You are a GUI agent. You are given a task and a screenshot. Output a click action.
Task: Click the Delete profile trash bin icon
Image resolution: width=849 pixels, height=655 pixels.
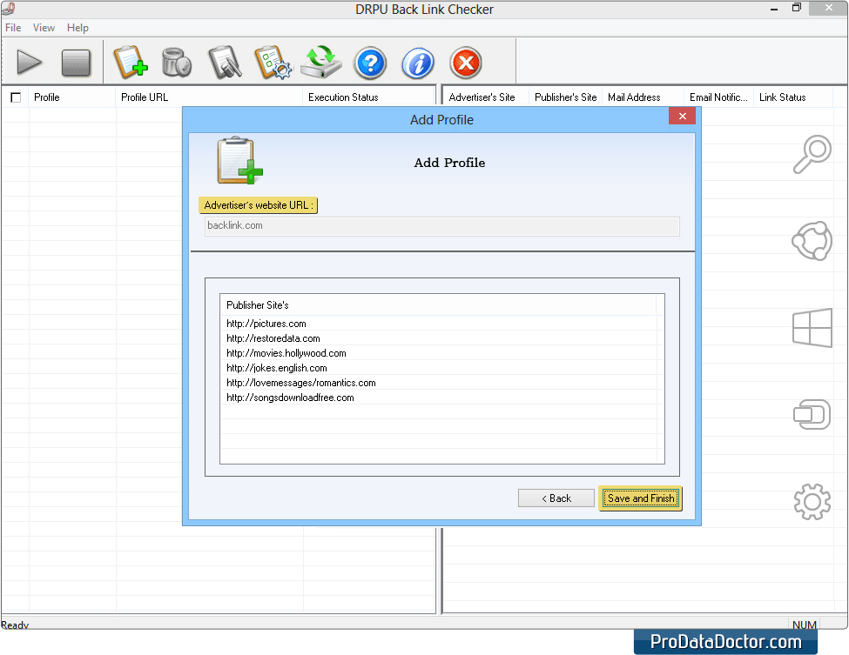[176, 63]
